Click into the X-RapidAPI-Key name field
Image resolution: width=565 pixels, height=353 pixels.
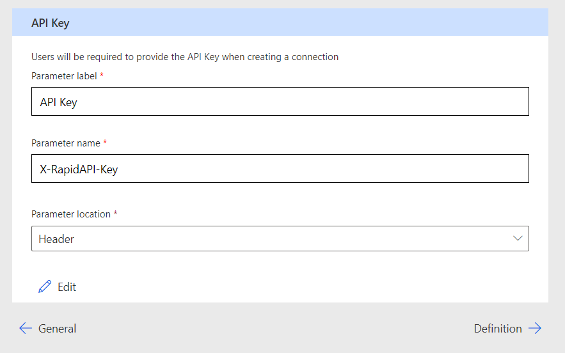280,169
